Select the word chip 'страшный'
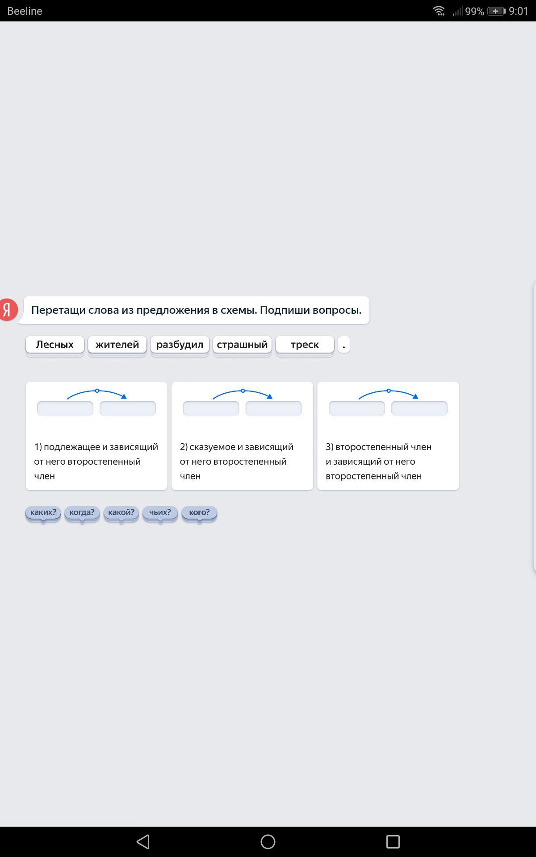The height and width of the screenshot is (857, 536). tap(242, 345)
